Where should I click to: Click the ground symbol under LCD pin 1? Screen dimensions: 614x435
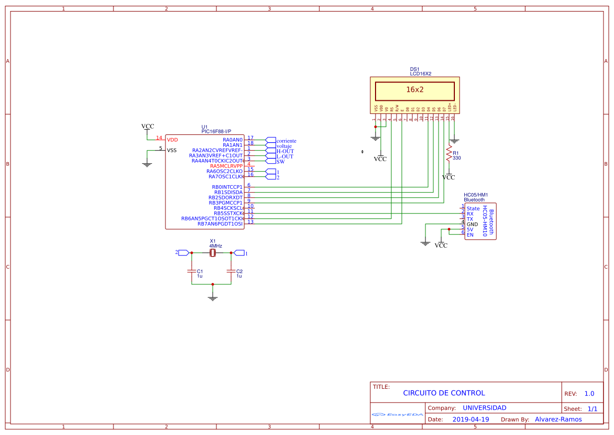pos(375,139)
